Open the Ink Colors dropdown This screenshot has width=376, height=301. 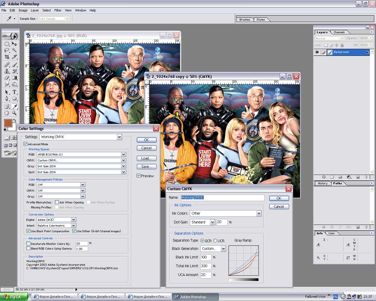click(259, 213)
